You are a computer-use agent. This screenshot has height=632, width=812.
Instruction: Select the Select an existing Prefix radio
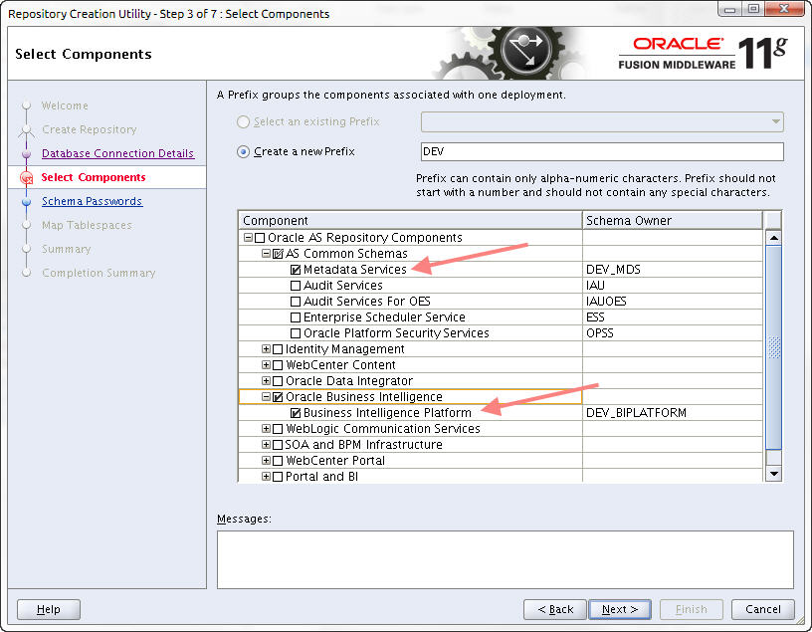click(243, 121)
